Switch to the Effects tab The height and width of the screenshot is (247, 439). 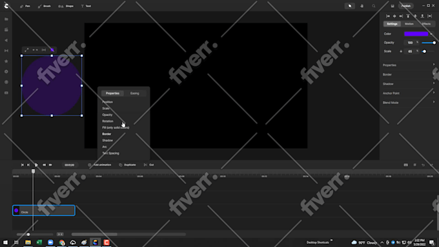426,24
